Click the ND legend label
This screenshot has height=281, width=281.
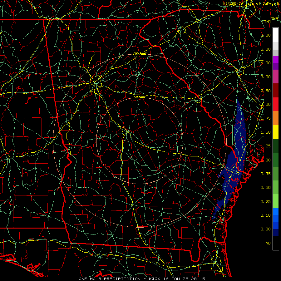268,243
